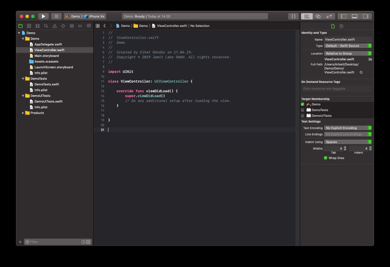The image size is (390, 267).
Task: Increase the Tab width stepper
Action: (x=344, y=147)
